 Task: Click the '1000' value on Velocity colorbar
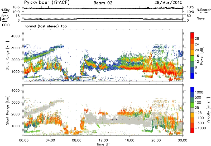199,92
